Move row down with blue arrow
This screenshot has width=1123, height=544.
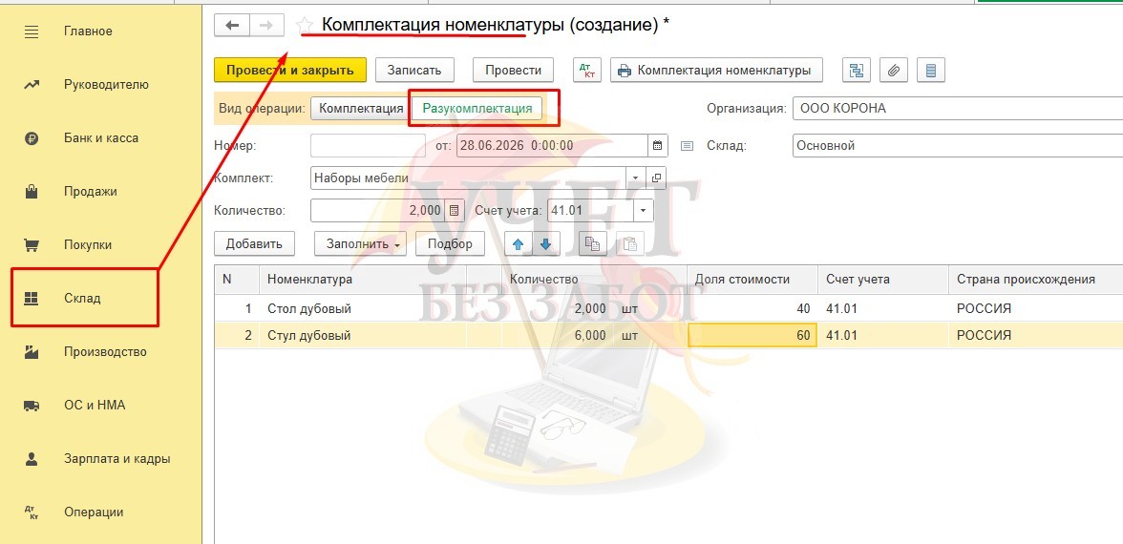(546, 243)
